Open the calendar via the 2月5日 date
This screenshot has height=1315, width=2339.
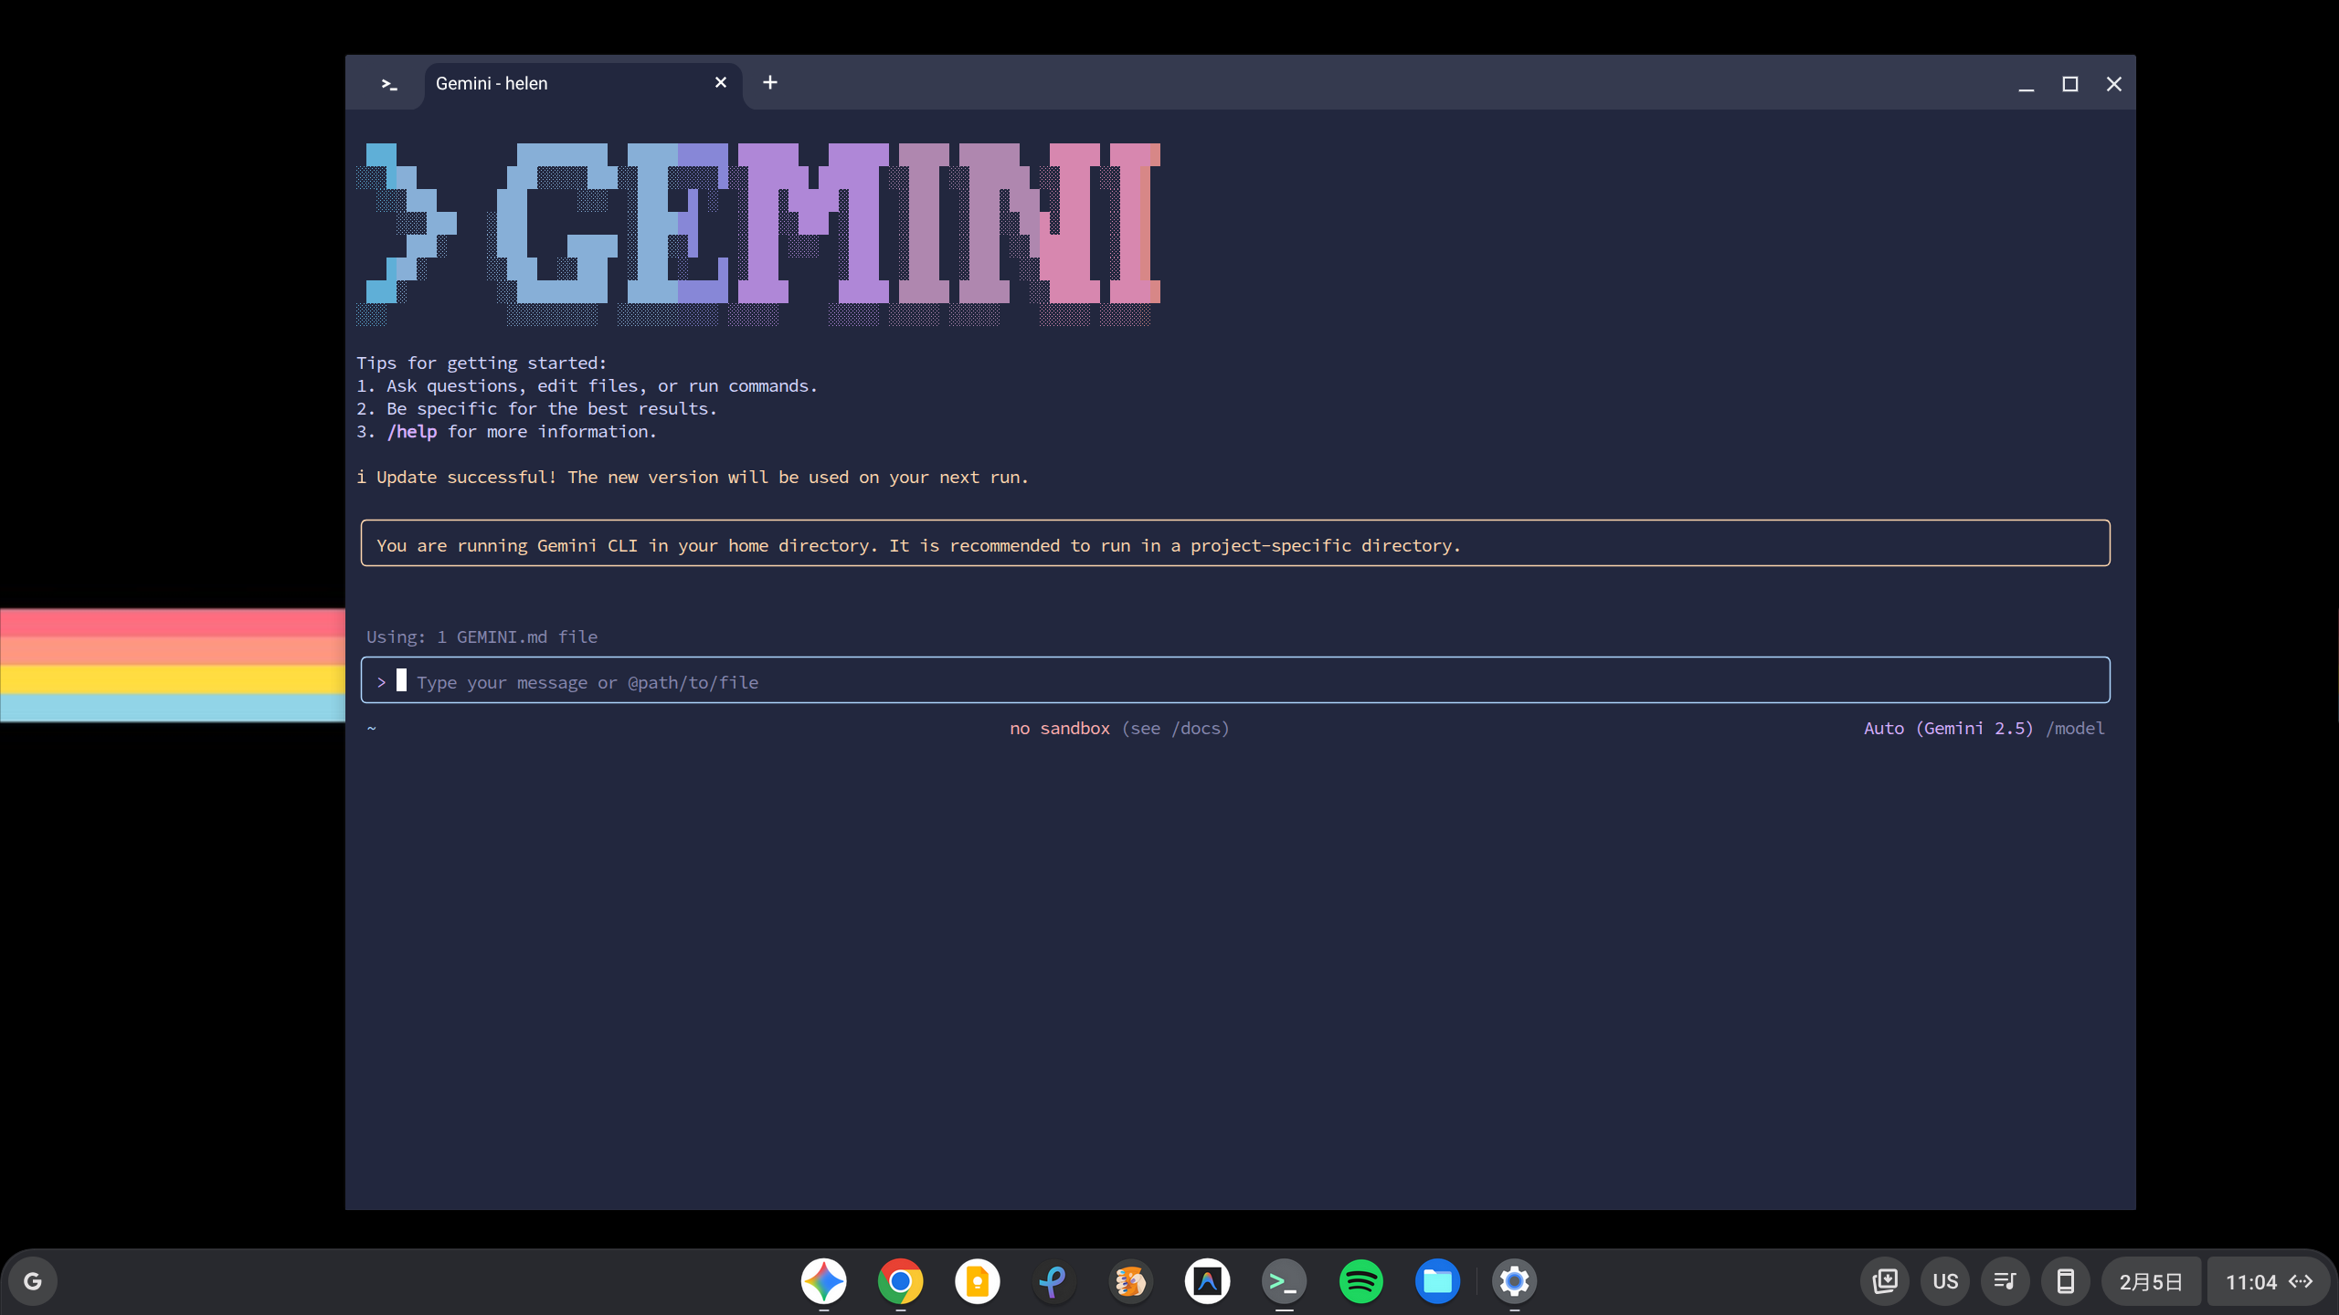point(2150,1280)
